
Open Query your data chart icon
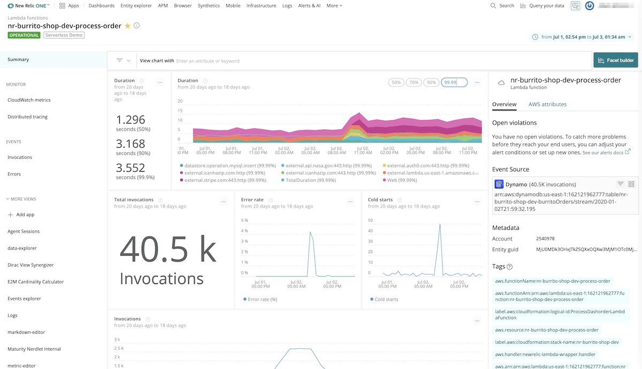tap(523, 5)
